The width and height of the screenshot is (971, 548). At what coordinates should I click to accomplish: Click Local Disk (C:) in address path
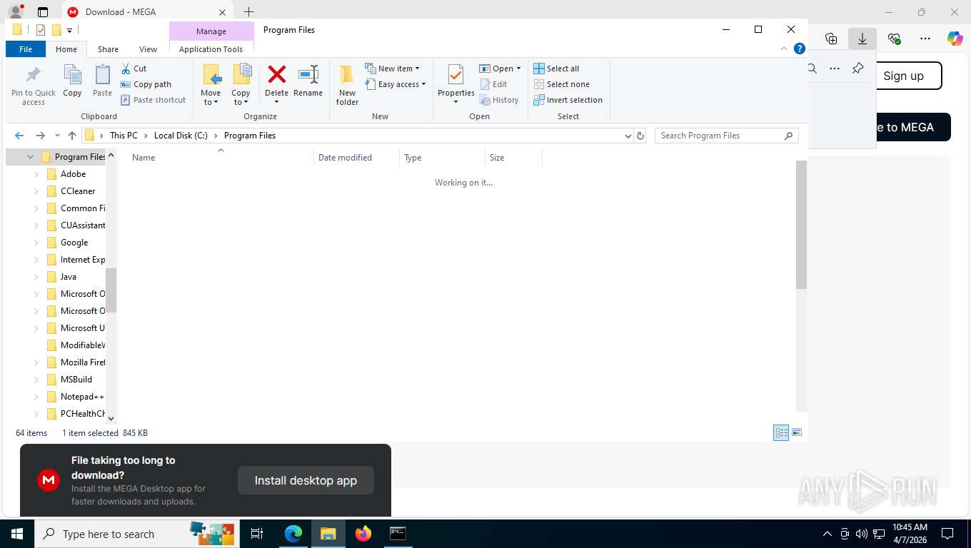pyautogui.click(x=181, y=136)
